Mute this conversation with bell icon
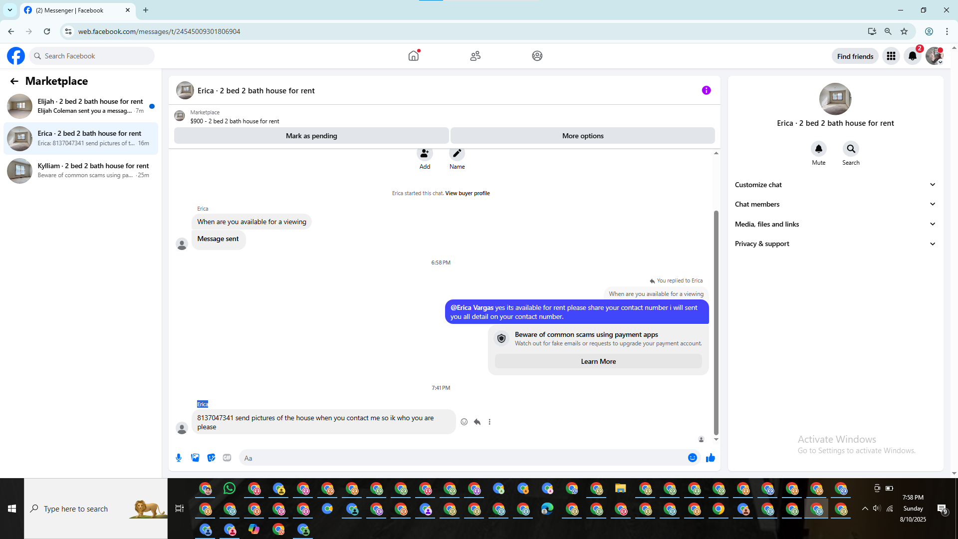 pyautogui.click(x=818, y=149)
